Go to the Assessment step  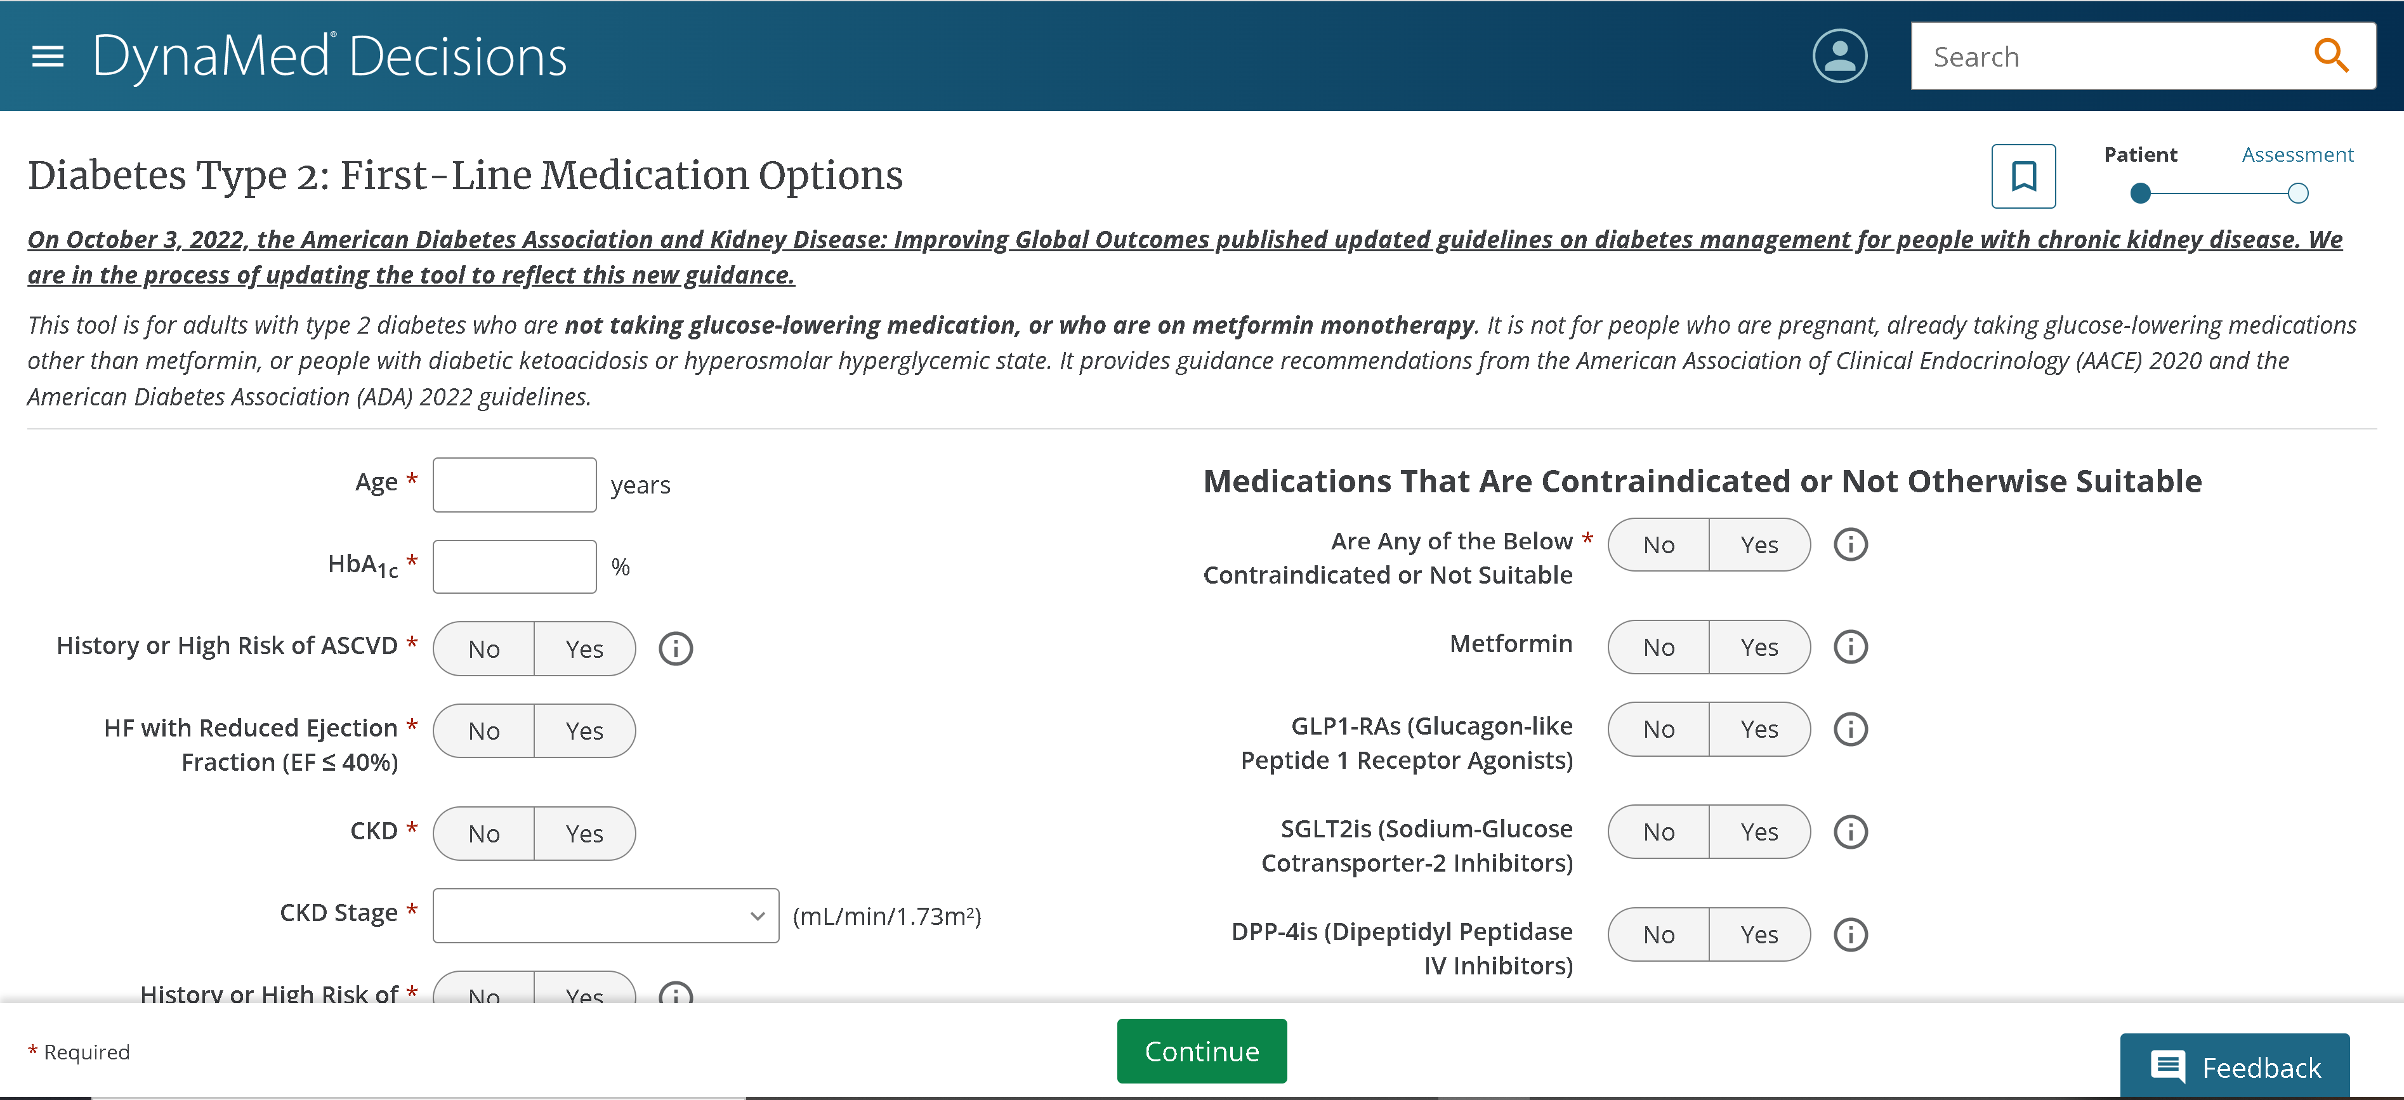(2297, 155)
